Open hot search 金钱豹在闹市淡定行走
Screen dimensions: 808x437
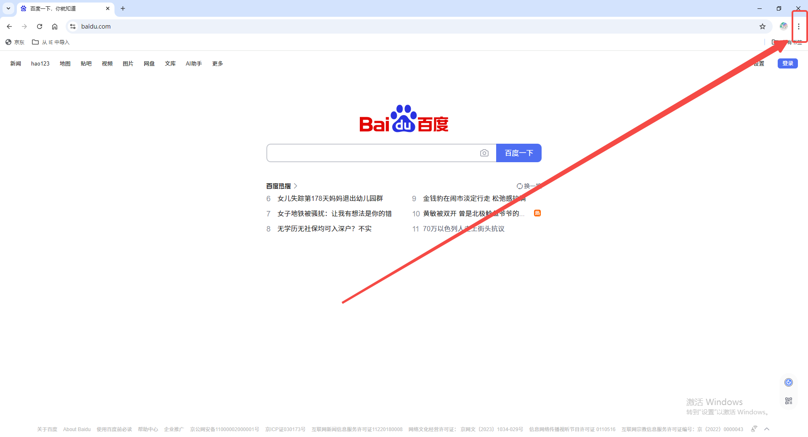[474, 198]
